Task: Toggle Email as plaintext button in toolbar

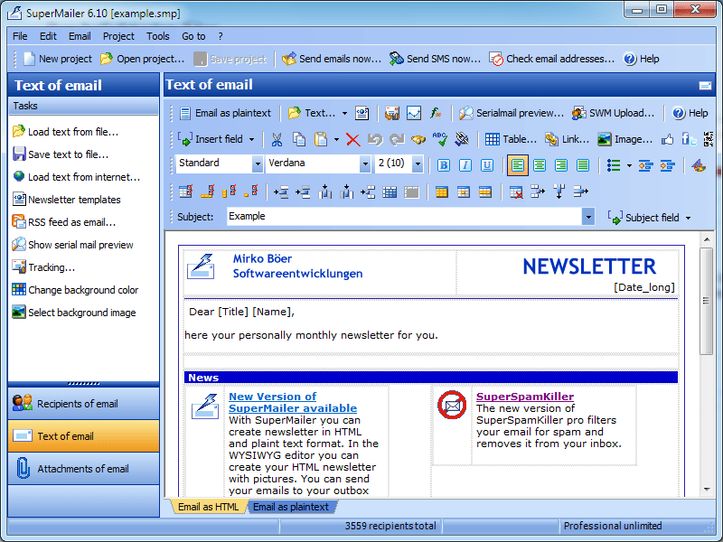Action: pos(225,113)
